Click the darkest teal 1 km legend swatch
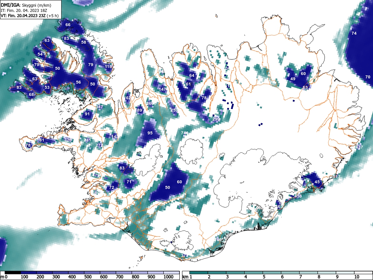 point(199,273)
